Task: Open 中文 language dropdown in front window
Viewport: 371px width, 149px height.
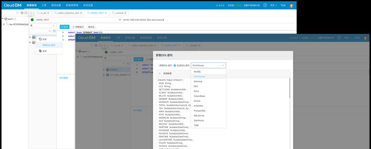Action: pos(347,38)
